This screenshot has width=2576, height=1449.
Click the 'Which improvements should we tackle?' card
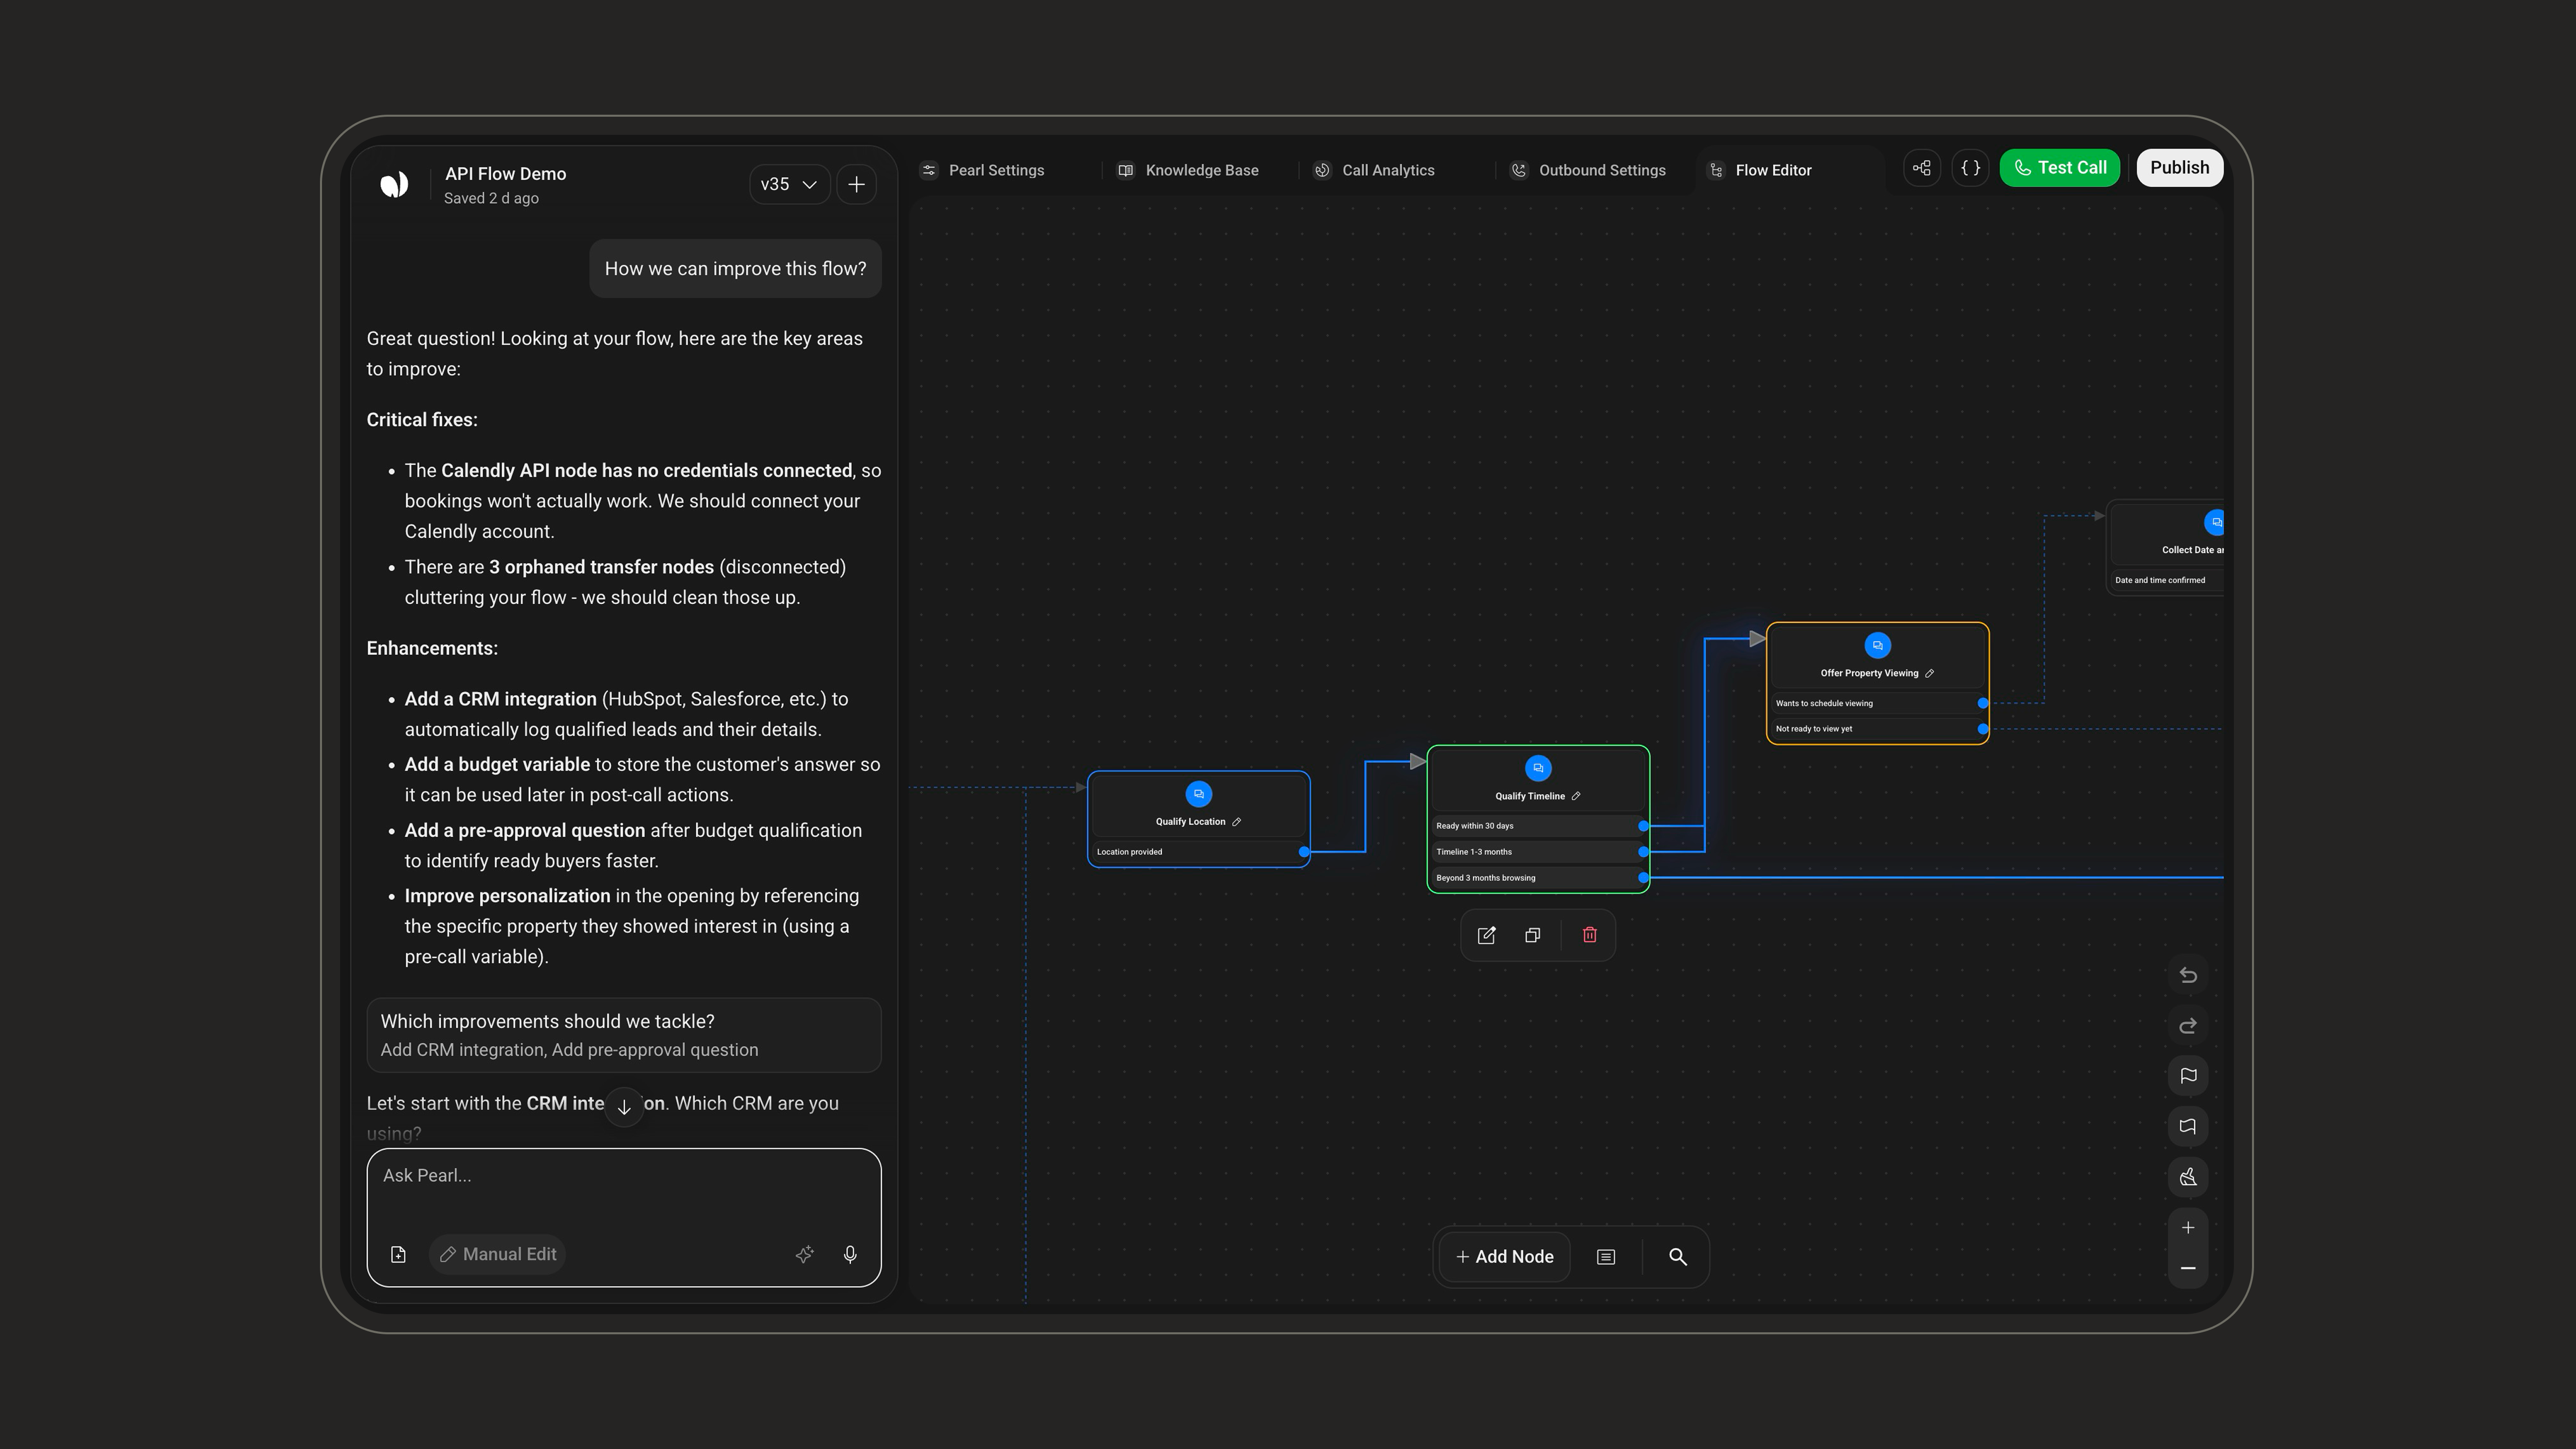(624, 1035)
